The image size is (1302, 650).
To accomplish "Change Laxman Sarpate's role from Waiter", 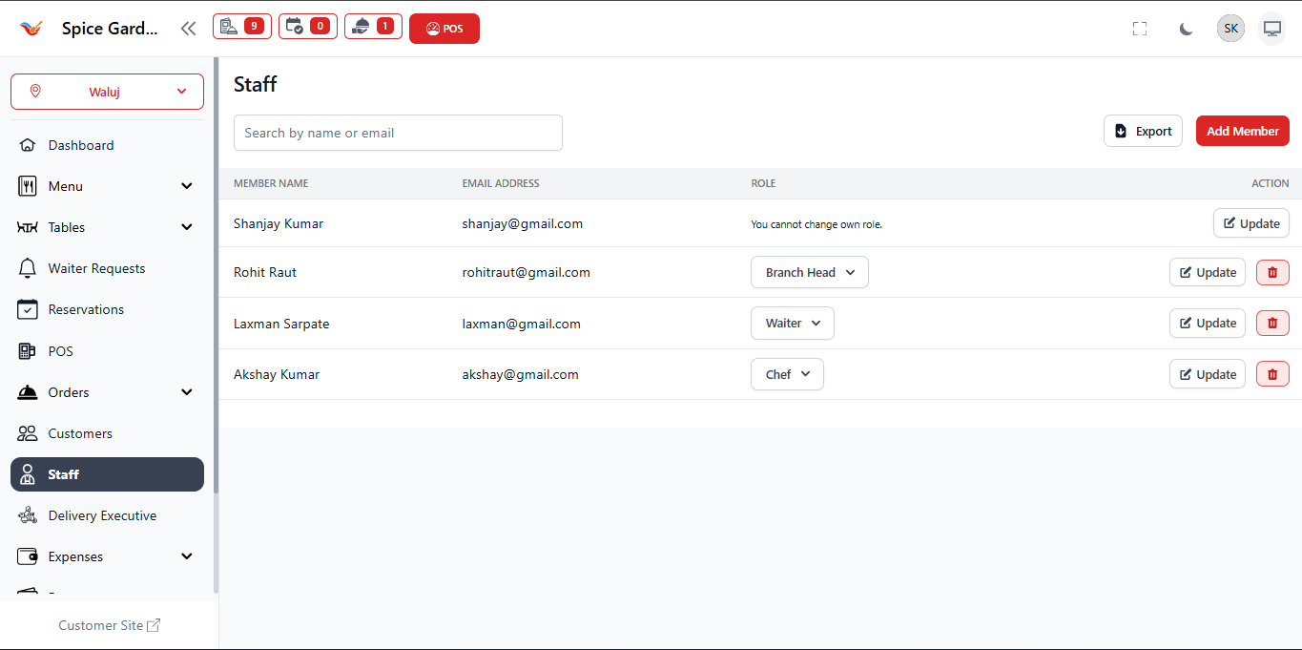I will 792,323.
